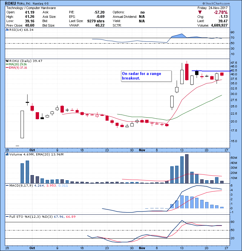
Task: Click the ROKU ticker symbol title
Action: click(10, 3)
